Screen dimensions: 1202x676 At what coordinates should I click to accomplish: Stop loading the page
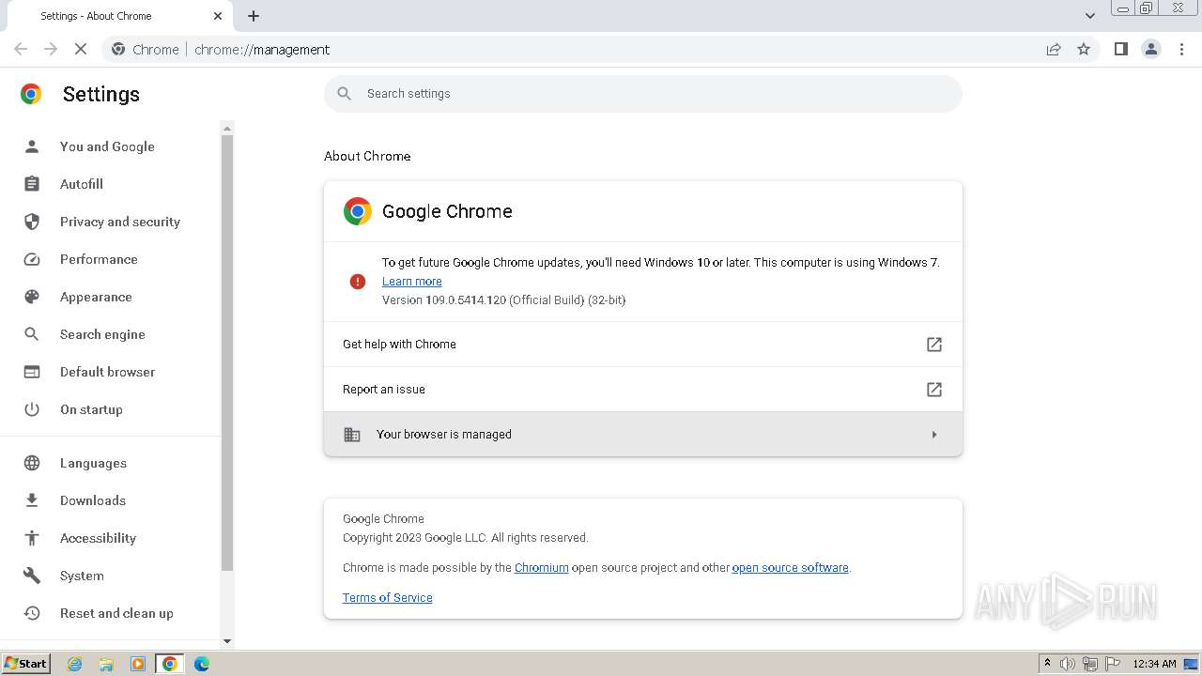coord(81,49)
